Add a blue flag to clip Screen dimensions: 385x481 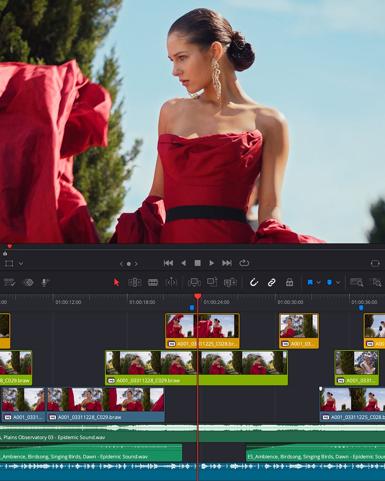[310, 283]
